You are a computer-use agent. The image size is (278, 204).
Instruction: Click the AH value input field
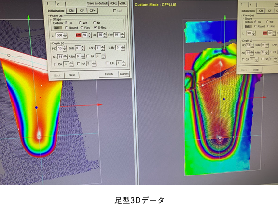coord(60,57)
